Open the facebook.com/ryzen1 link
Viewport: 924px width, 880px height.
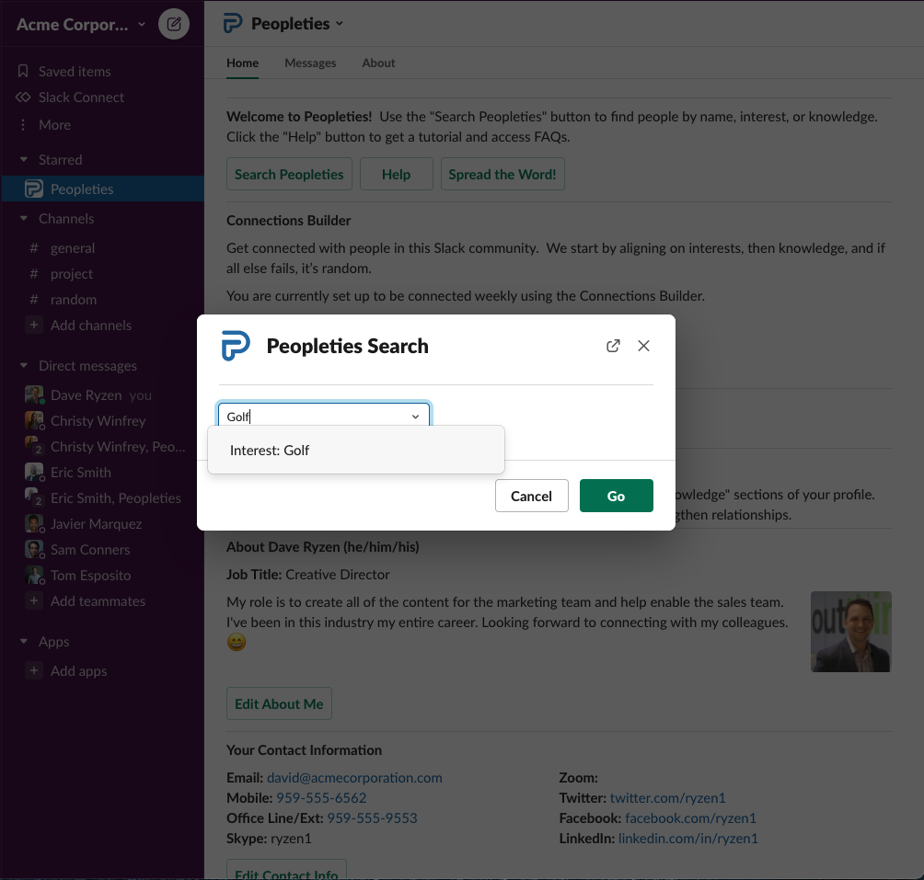tap(690, 817)
